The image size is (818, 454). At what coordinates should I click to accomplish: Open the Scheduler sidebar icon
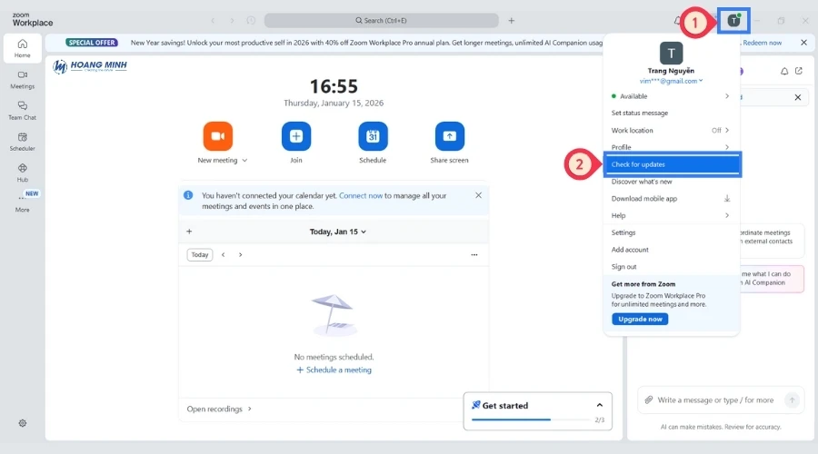tap(22, 142)
